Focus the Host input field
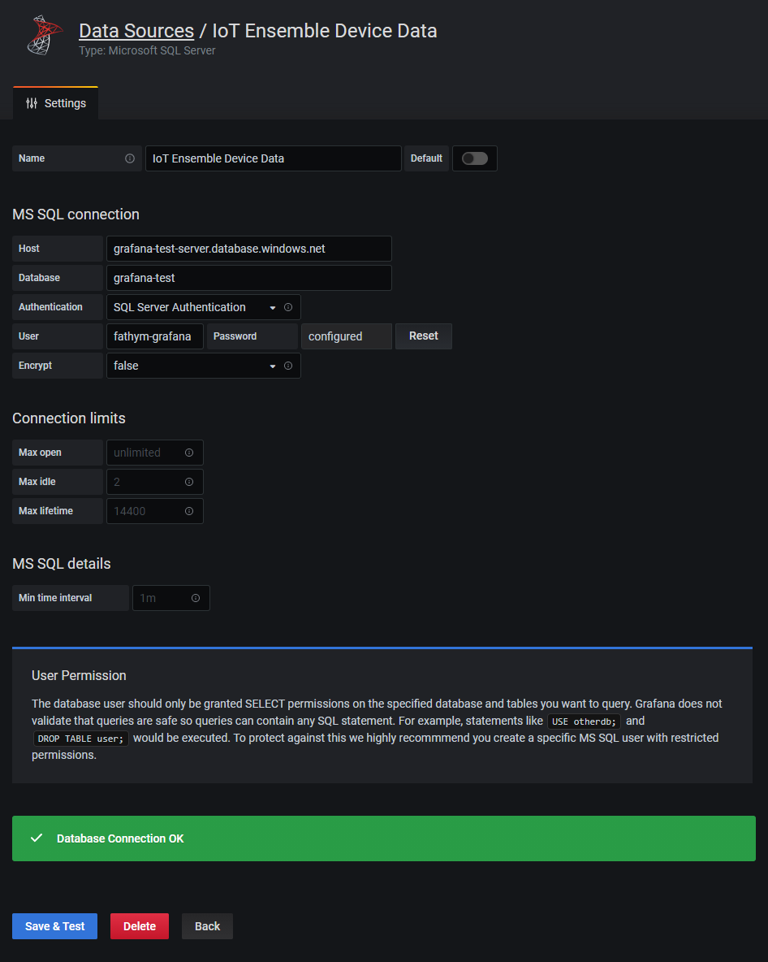The width and height of the screenshot is (768, 962). [249, 249]
